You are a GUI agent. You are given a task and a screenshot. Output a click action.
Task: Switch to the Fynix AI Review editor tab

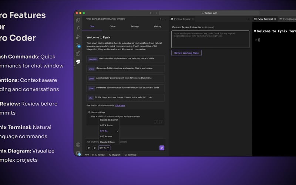point(182,19)
